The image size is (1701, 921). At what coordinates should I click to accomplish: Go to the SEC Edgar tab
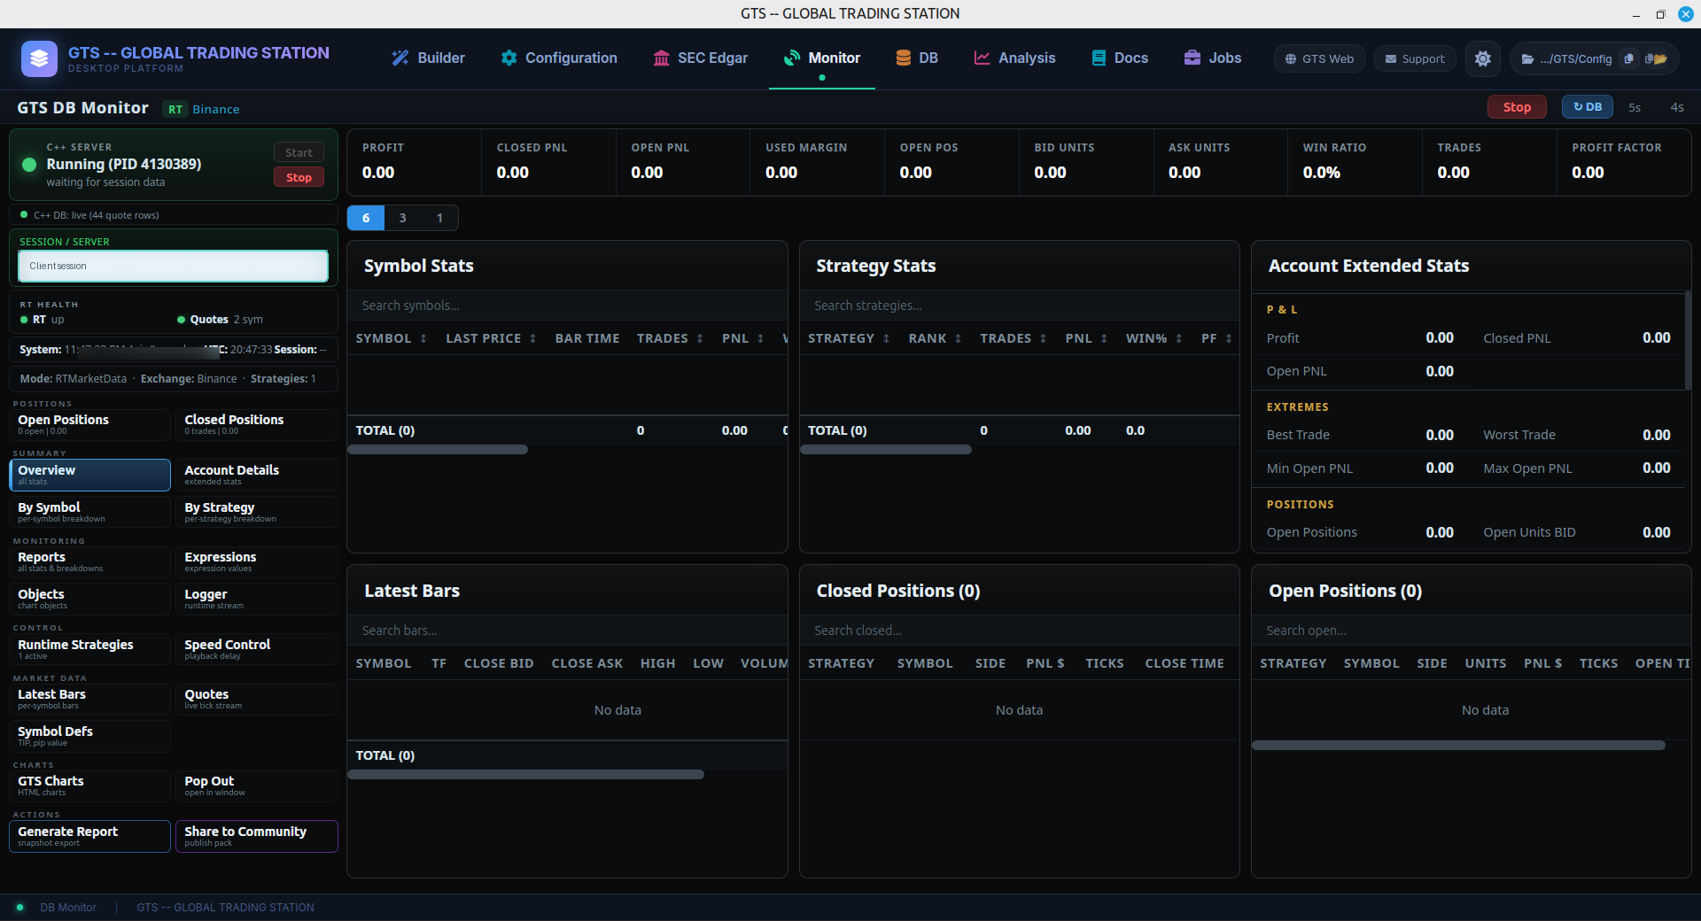(x=701, y=58)
